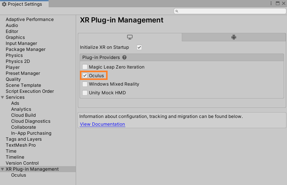Open TextMesh Pro settings
This screenshot has height=185, width=287.
pyautogui.click(x=21, y=145)
